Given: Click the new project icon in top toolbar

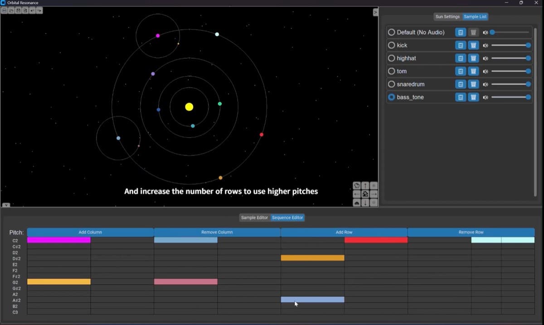Looking at the screenshot, I should (x=5, y=10).
